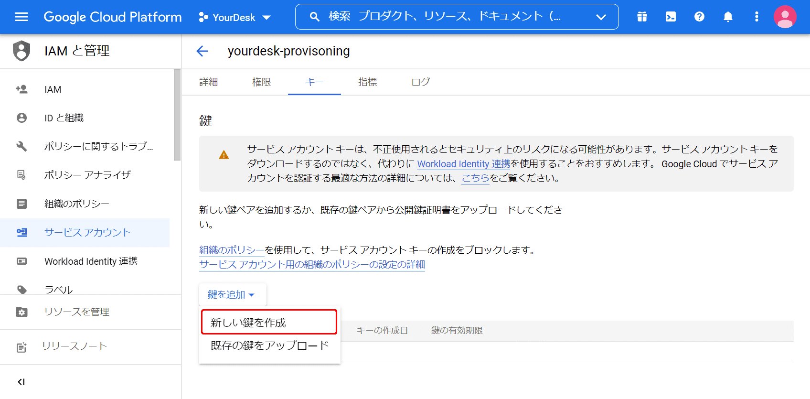810x399 pixels.
Task: Expand the search bar chevron
Action: point(601,17)
